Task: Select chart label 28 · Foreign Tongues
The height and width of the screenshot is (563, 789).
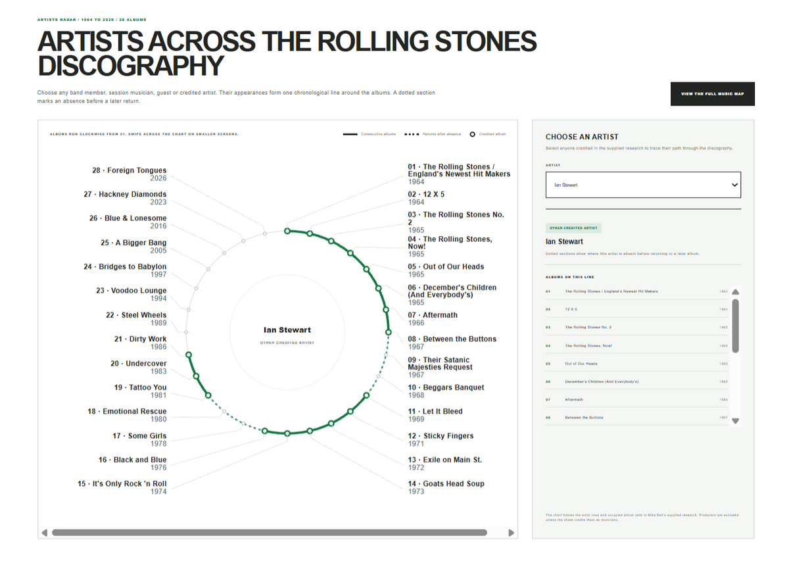Action: tap(130, 174)
